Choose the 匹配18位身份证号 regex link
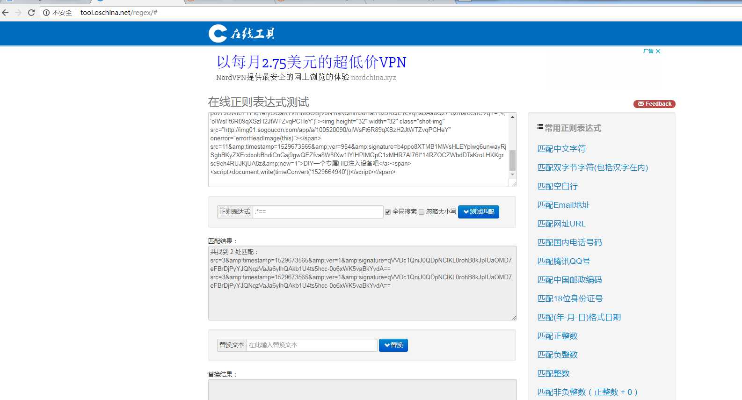The image size is (742, 400). (570, 298)
